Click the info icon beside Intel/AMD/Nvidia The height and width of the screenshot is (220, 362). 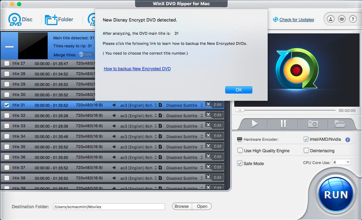coord(347,139)
